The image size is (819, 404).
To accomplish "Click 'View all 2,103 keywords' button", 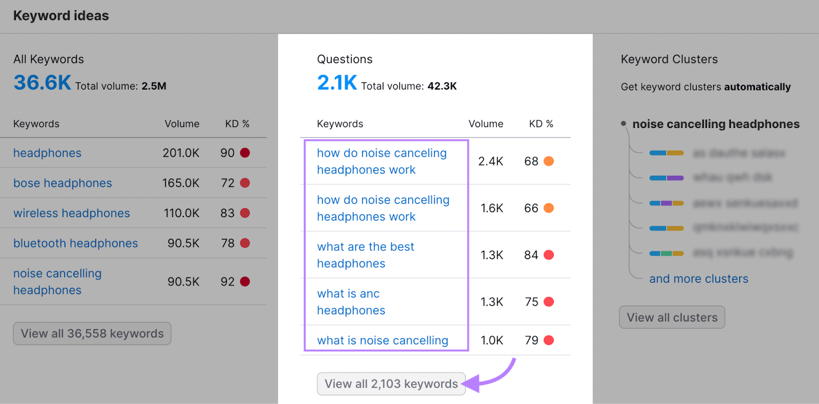I will click(x=391, y=384).
